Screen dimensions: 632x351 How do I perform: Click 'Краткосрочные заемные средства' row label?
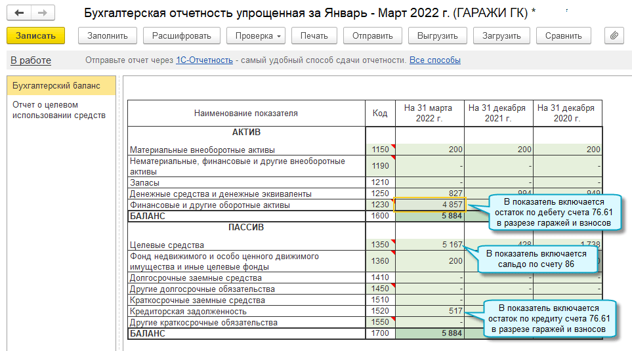click(x=198, y=300)
